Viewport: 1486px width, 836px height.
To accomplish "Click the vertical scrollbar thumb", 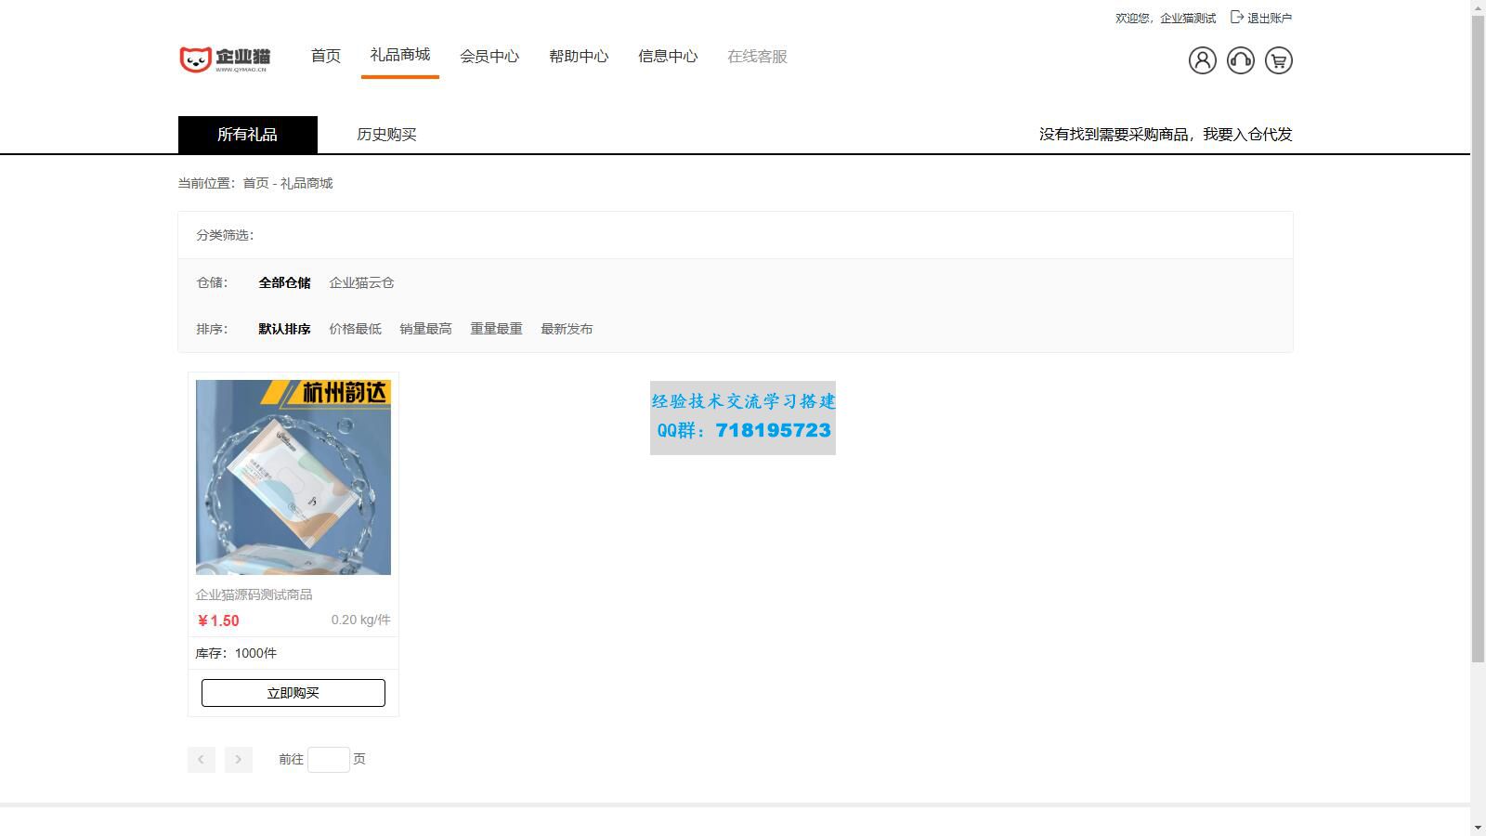I will (x=1478, y=339).
